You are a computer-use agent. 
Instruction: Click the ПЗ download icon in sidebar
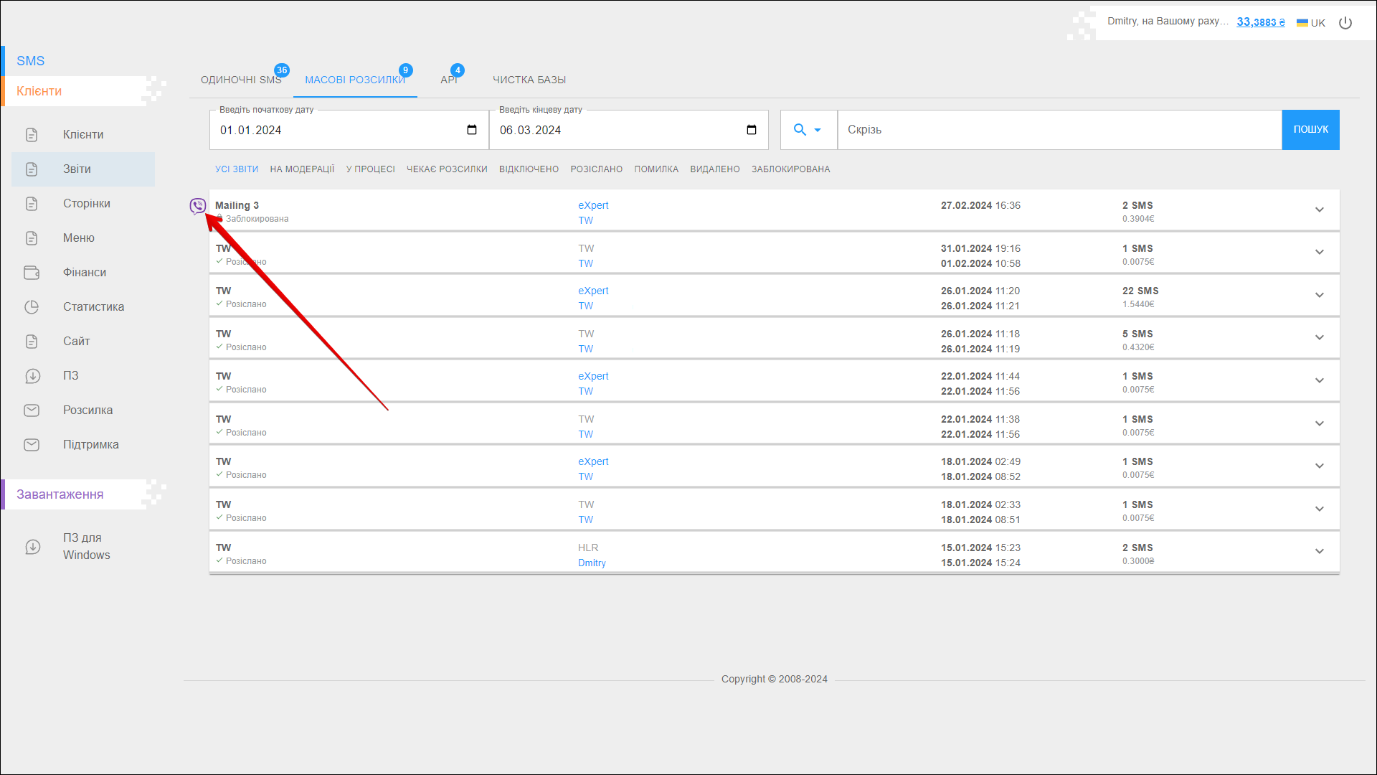click(x=32, y=376)
